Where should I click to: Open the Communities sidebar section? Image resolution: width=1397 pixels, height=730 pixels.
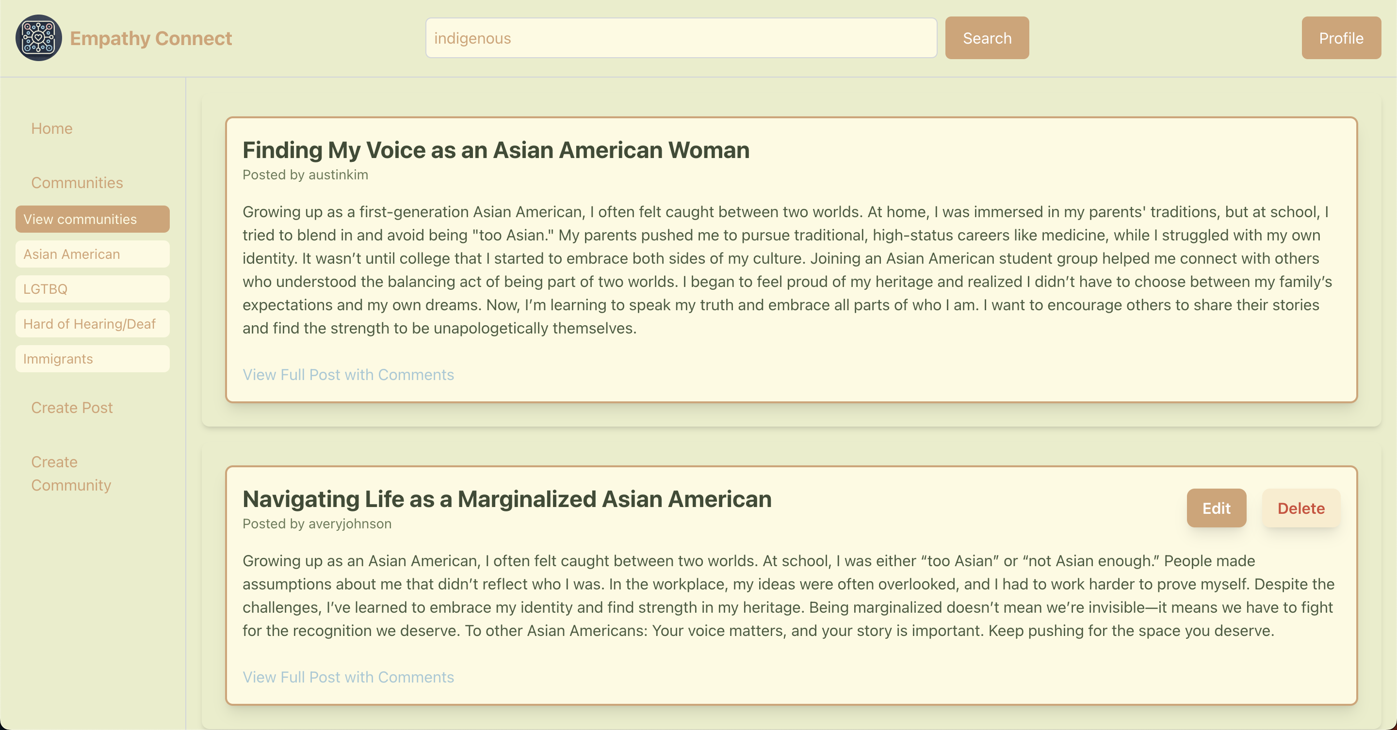[x=77, y=183]
